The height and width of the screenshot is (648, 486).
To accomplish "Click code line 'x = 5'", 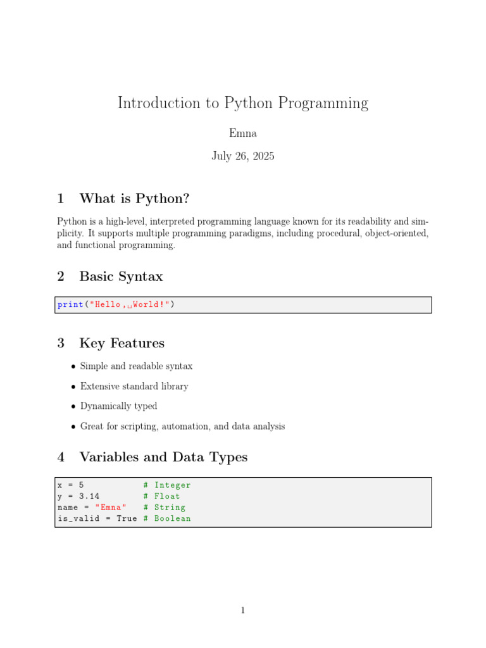I will click(71, 485).
